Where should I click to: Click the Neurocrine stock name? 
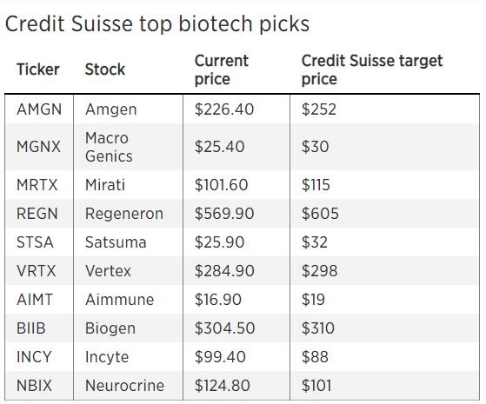[124, 386]
